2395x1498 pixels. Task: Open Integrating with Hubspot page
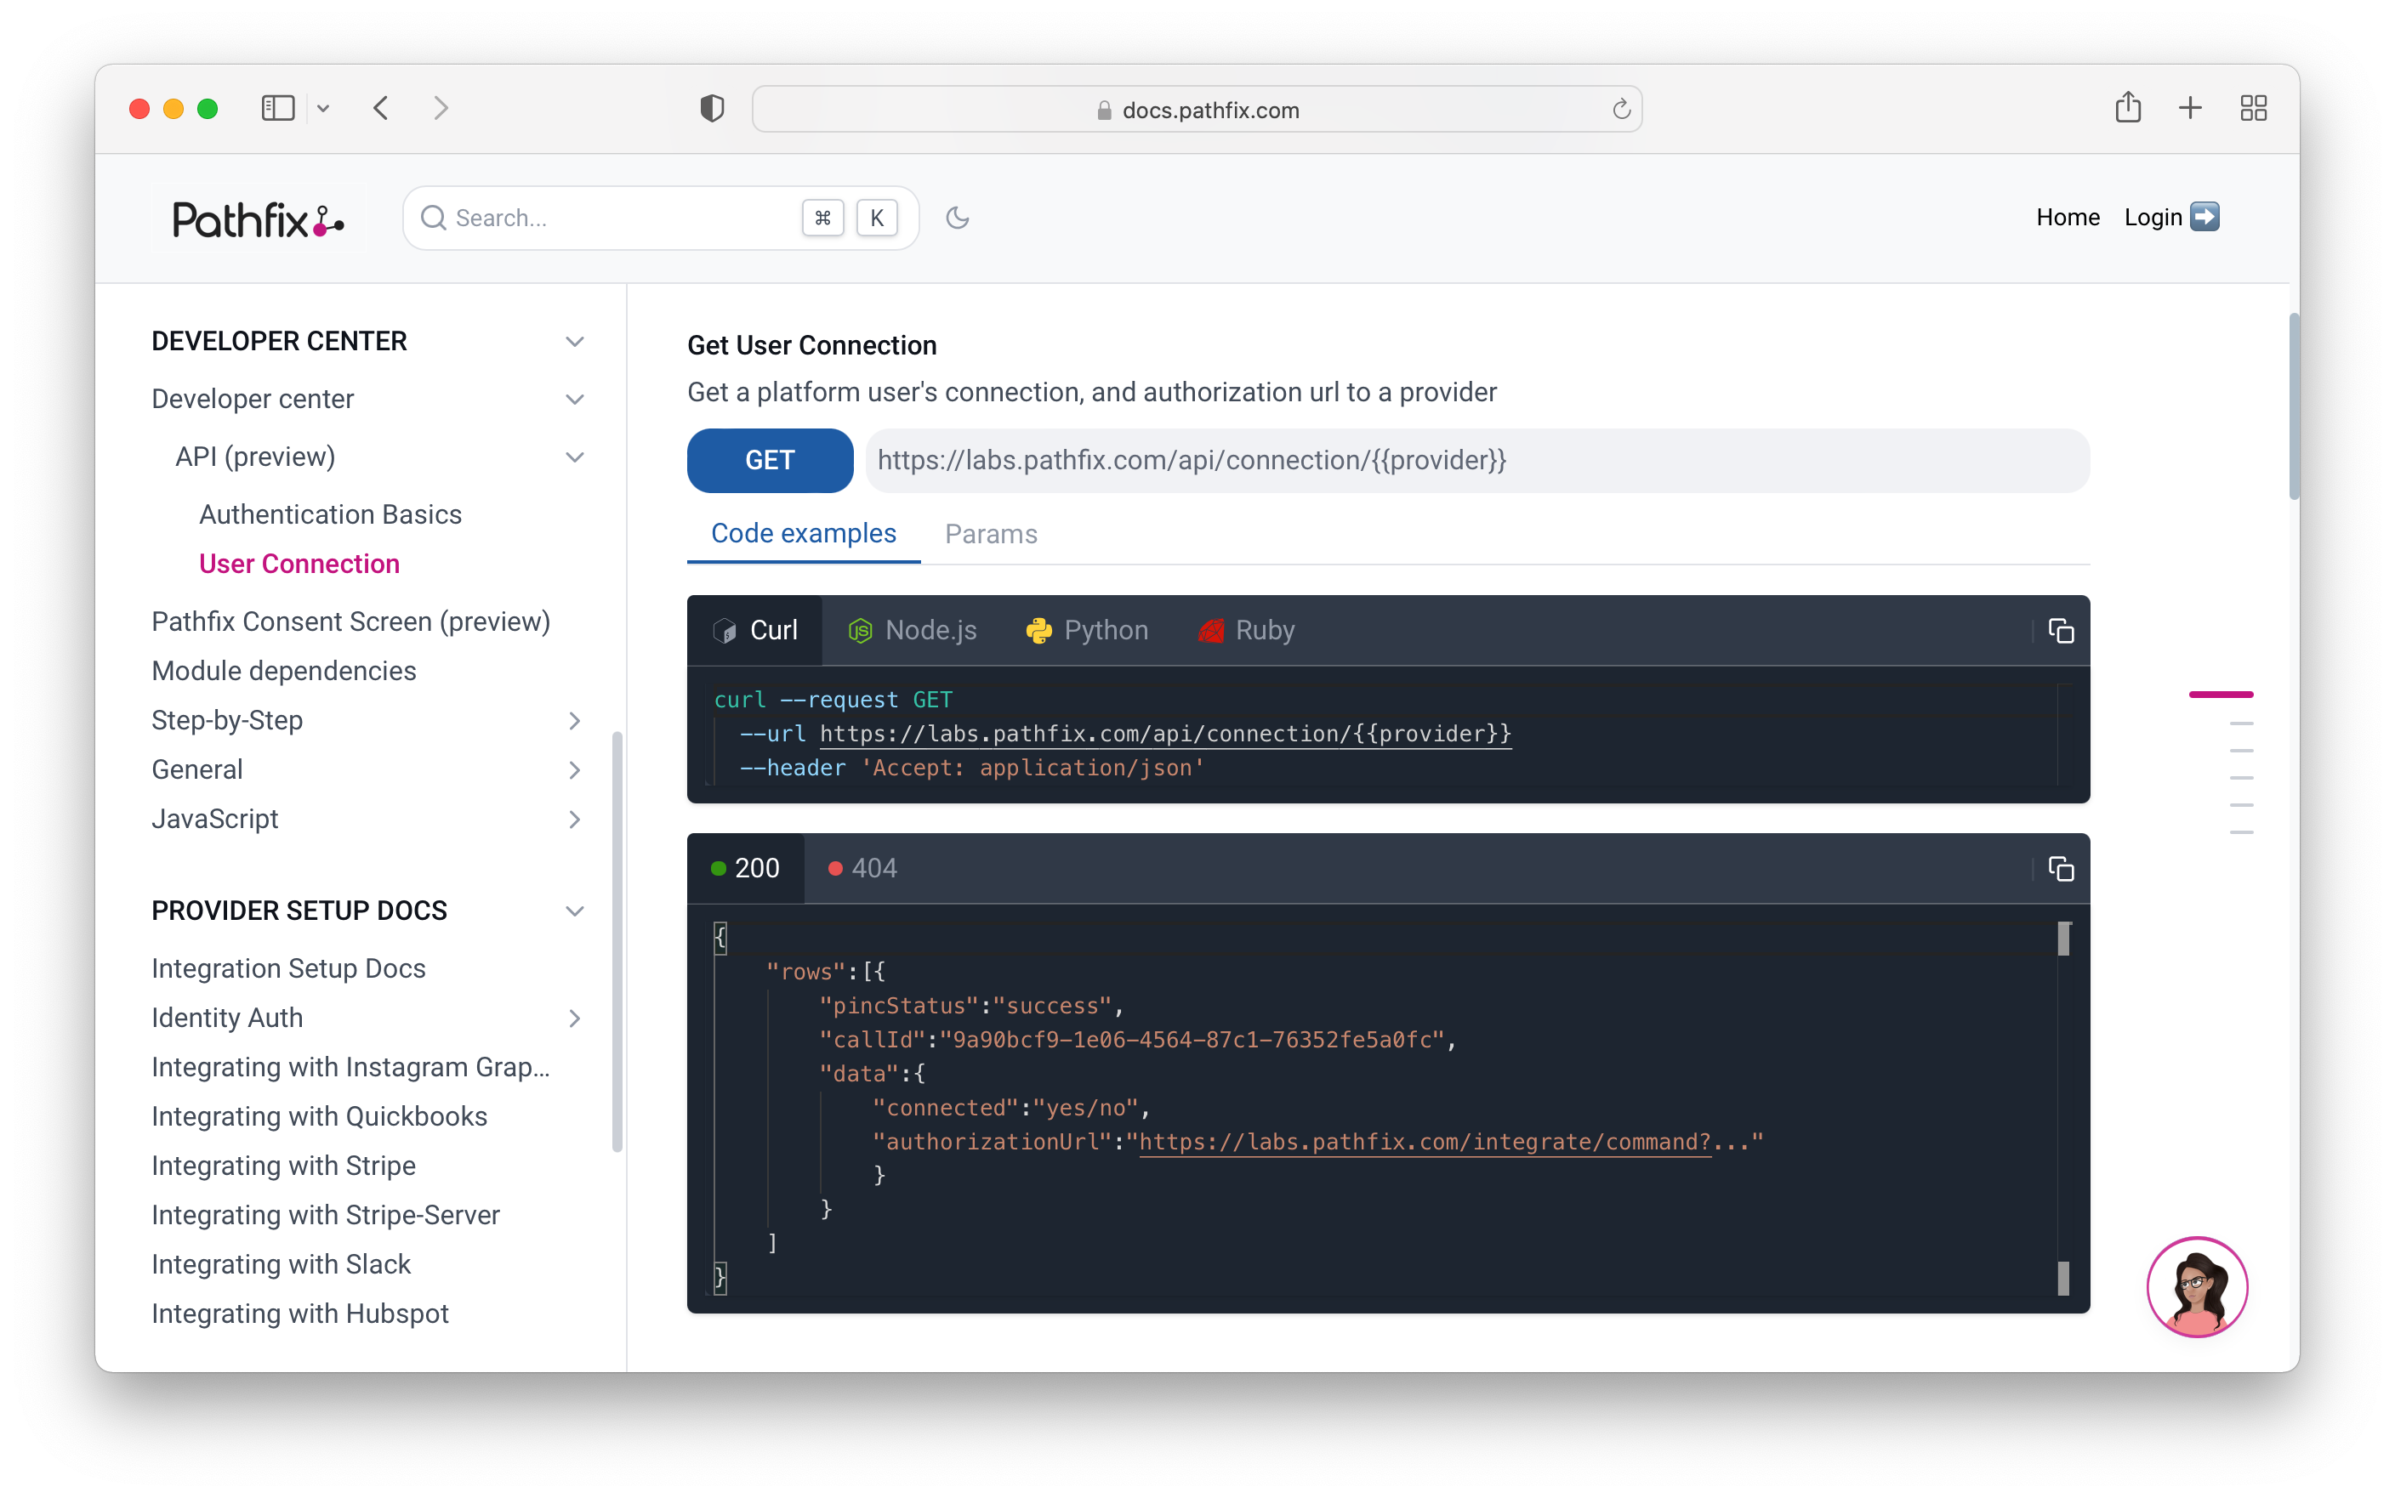pos(299,1314)
